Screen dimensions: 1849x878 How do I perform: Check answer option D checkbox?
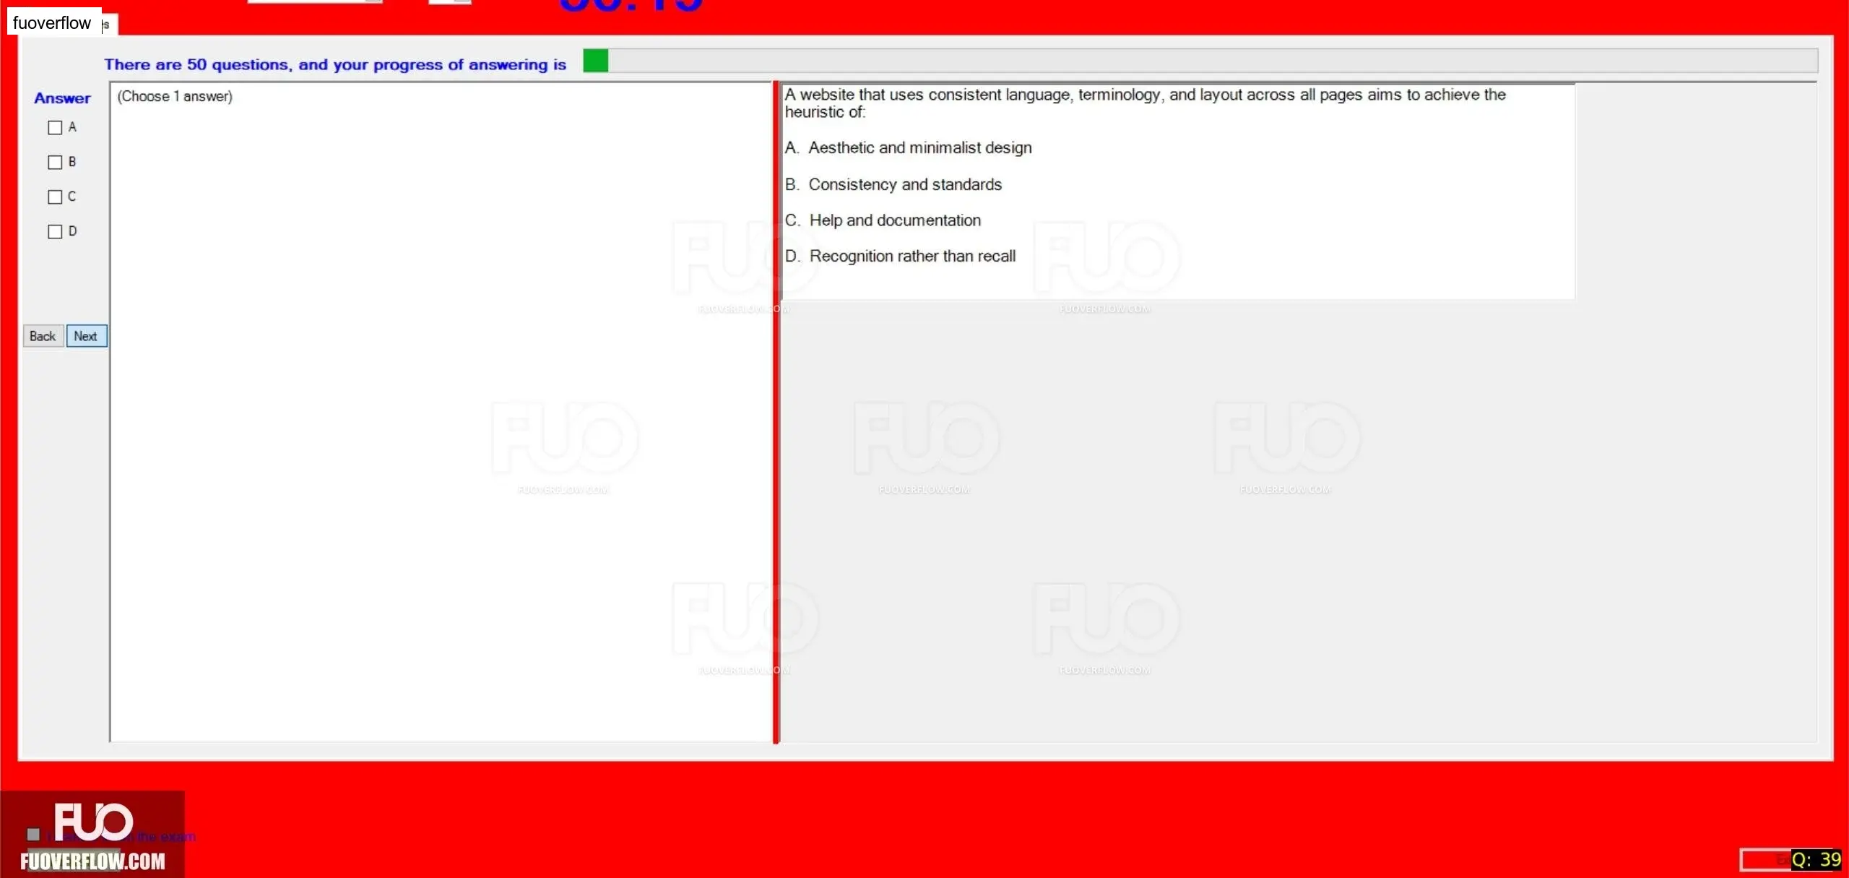tap(55, 232)
